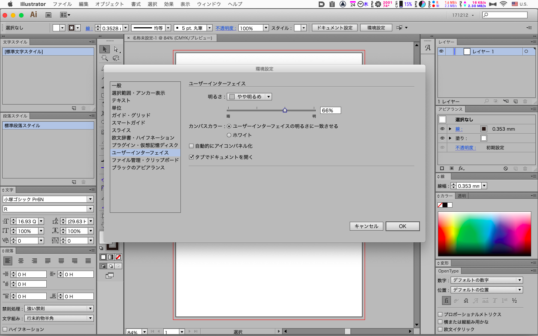Select テキスト in the preferences list

point(121,100)
